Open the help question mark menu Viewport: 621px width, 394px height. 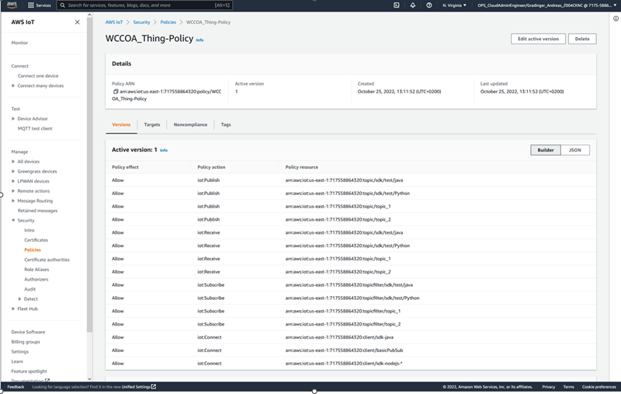(x=429, y=5)
